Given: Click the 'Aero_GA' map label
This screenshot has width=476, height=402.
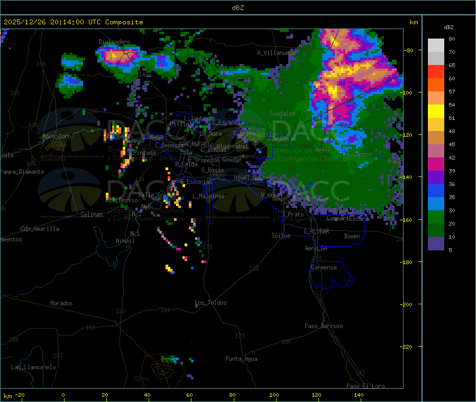Looking at the screenshot, I should pyautogui.click(x=316, y=248).
